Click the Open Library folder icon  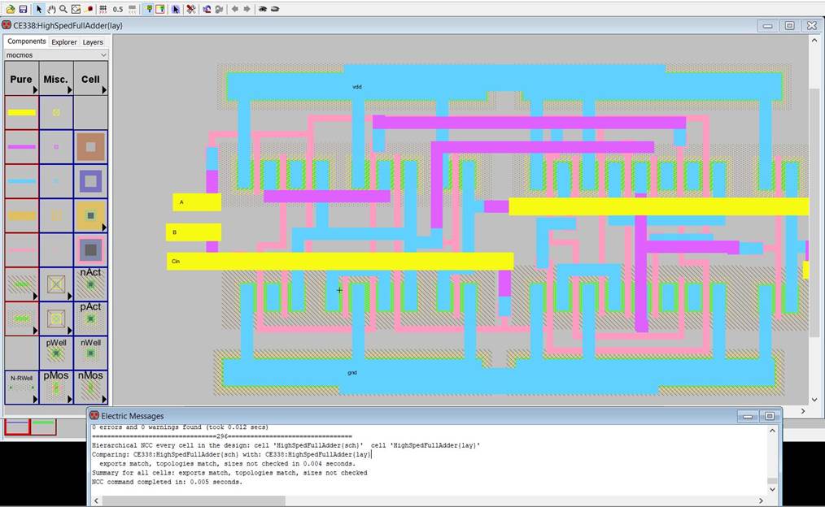[x=9, y=9]
